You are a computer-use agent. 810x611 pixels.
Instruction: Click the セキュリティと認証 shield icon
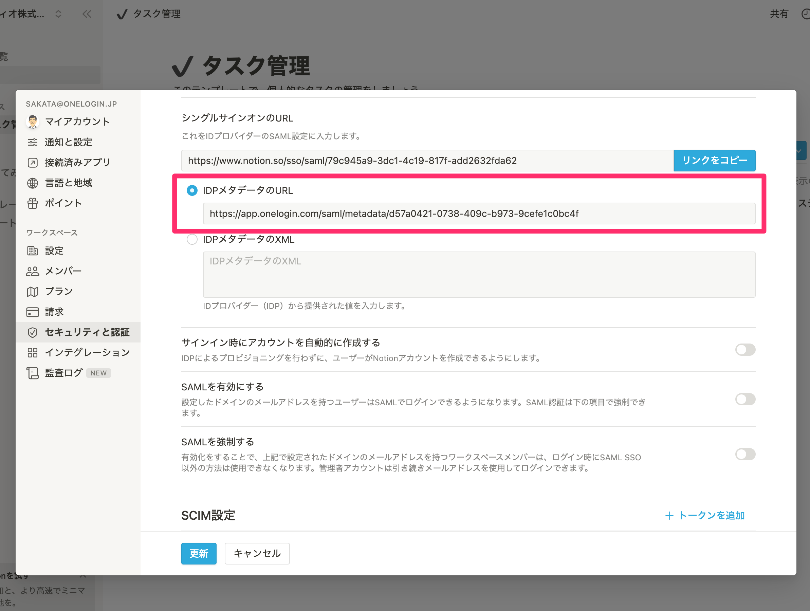pyautogui.click(x=33, y=332)
